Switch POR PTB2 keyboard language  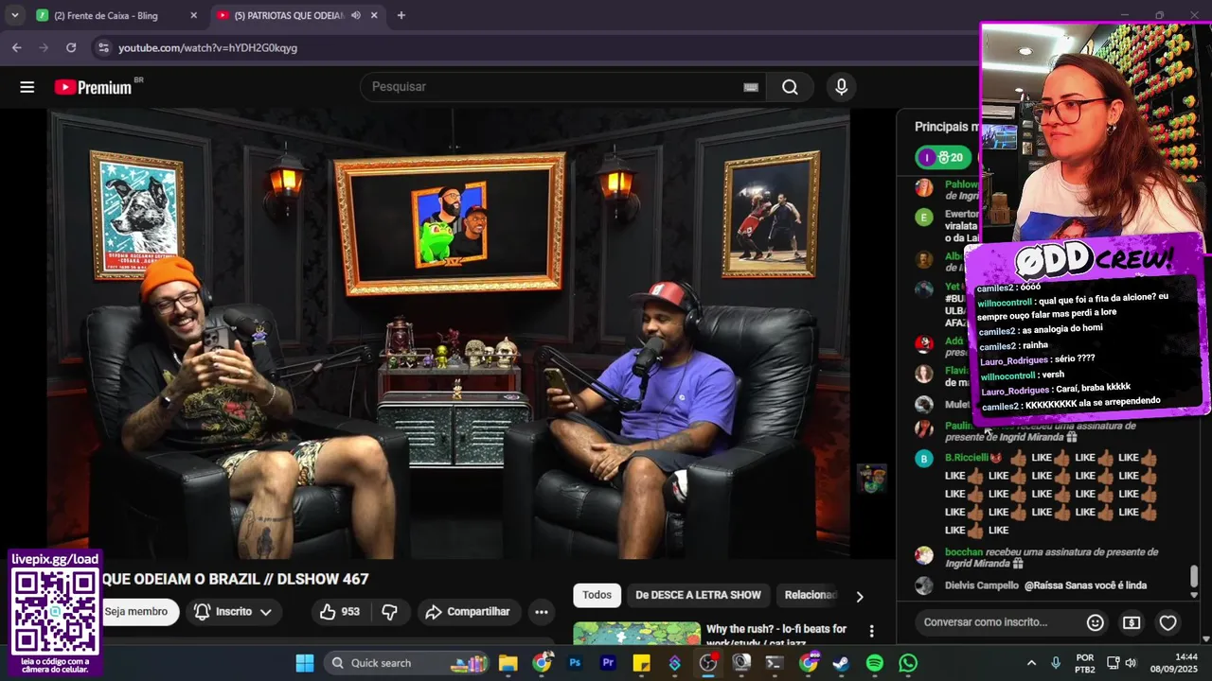click(1085, 663)
